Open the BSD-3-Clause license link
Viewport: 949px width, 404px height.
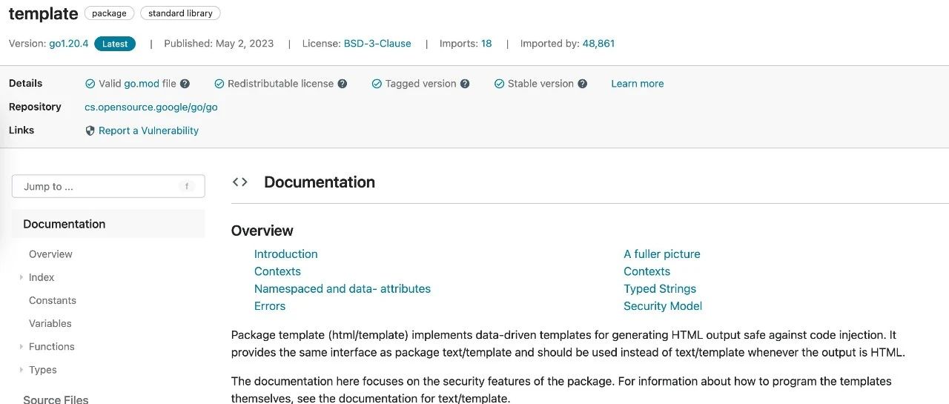377,44
